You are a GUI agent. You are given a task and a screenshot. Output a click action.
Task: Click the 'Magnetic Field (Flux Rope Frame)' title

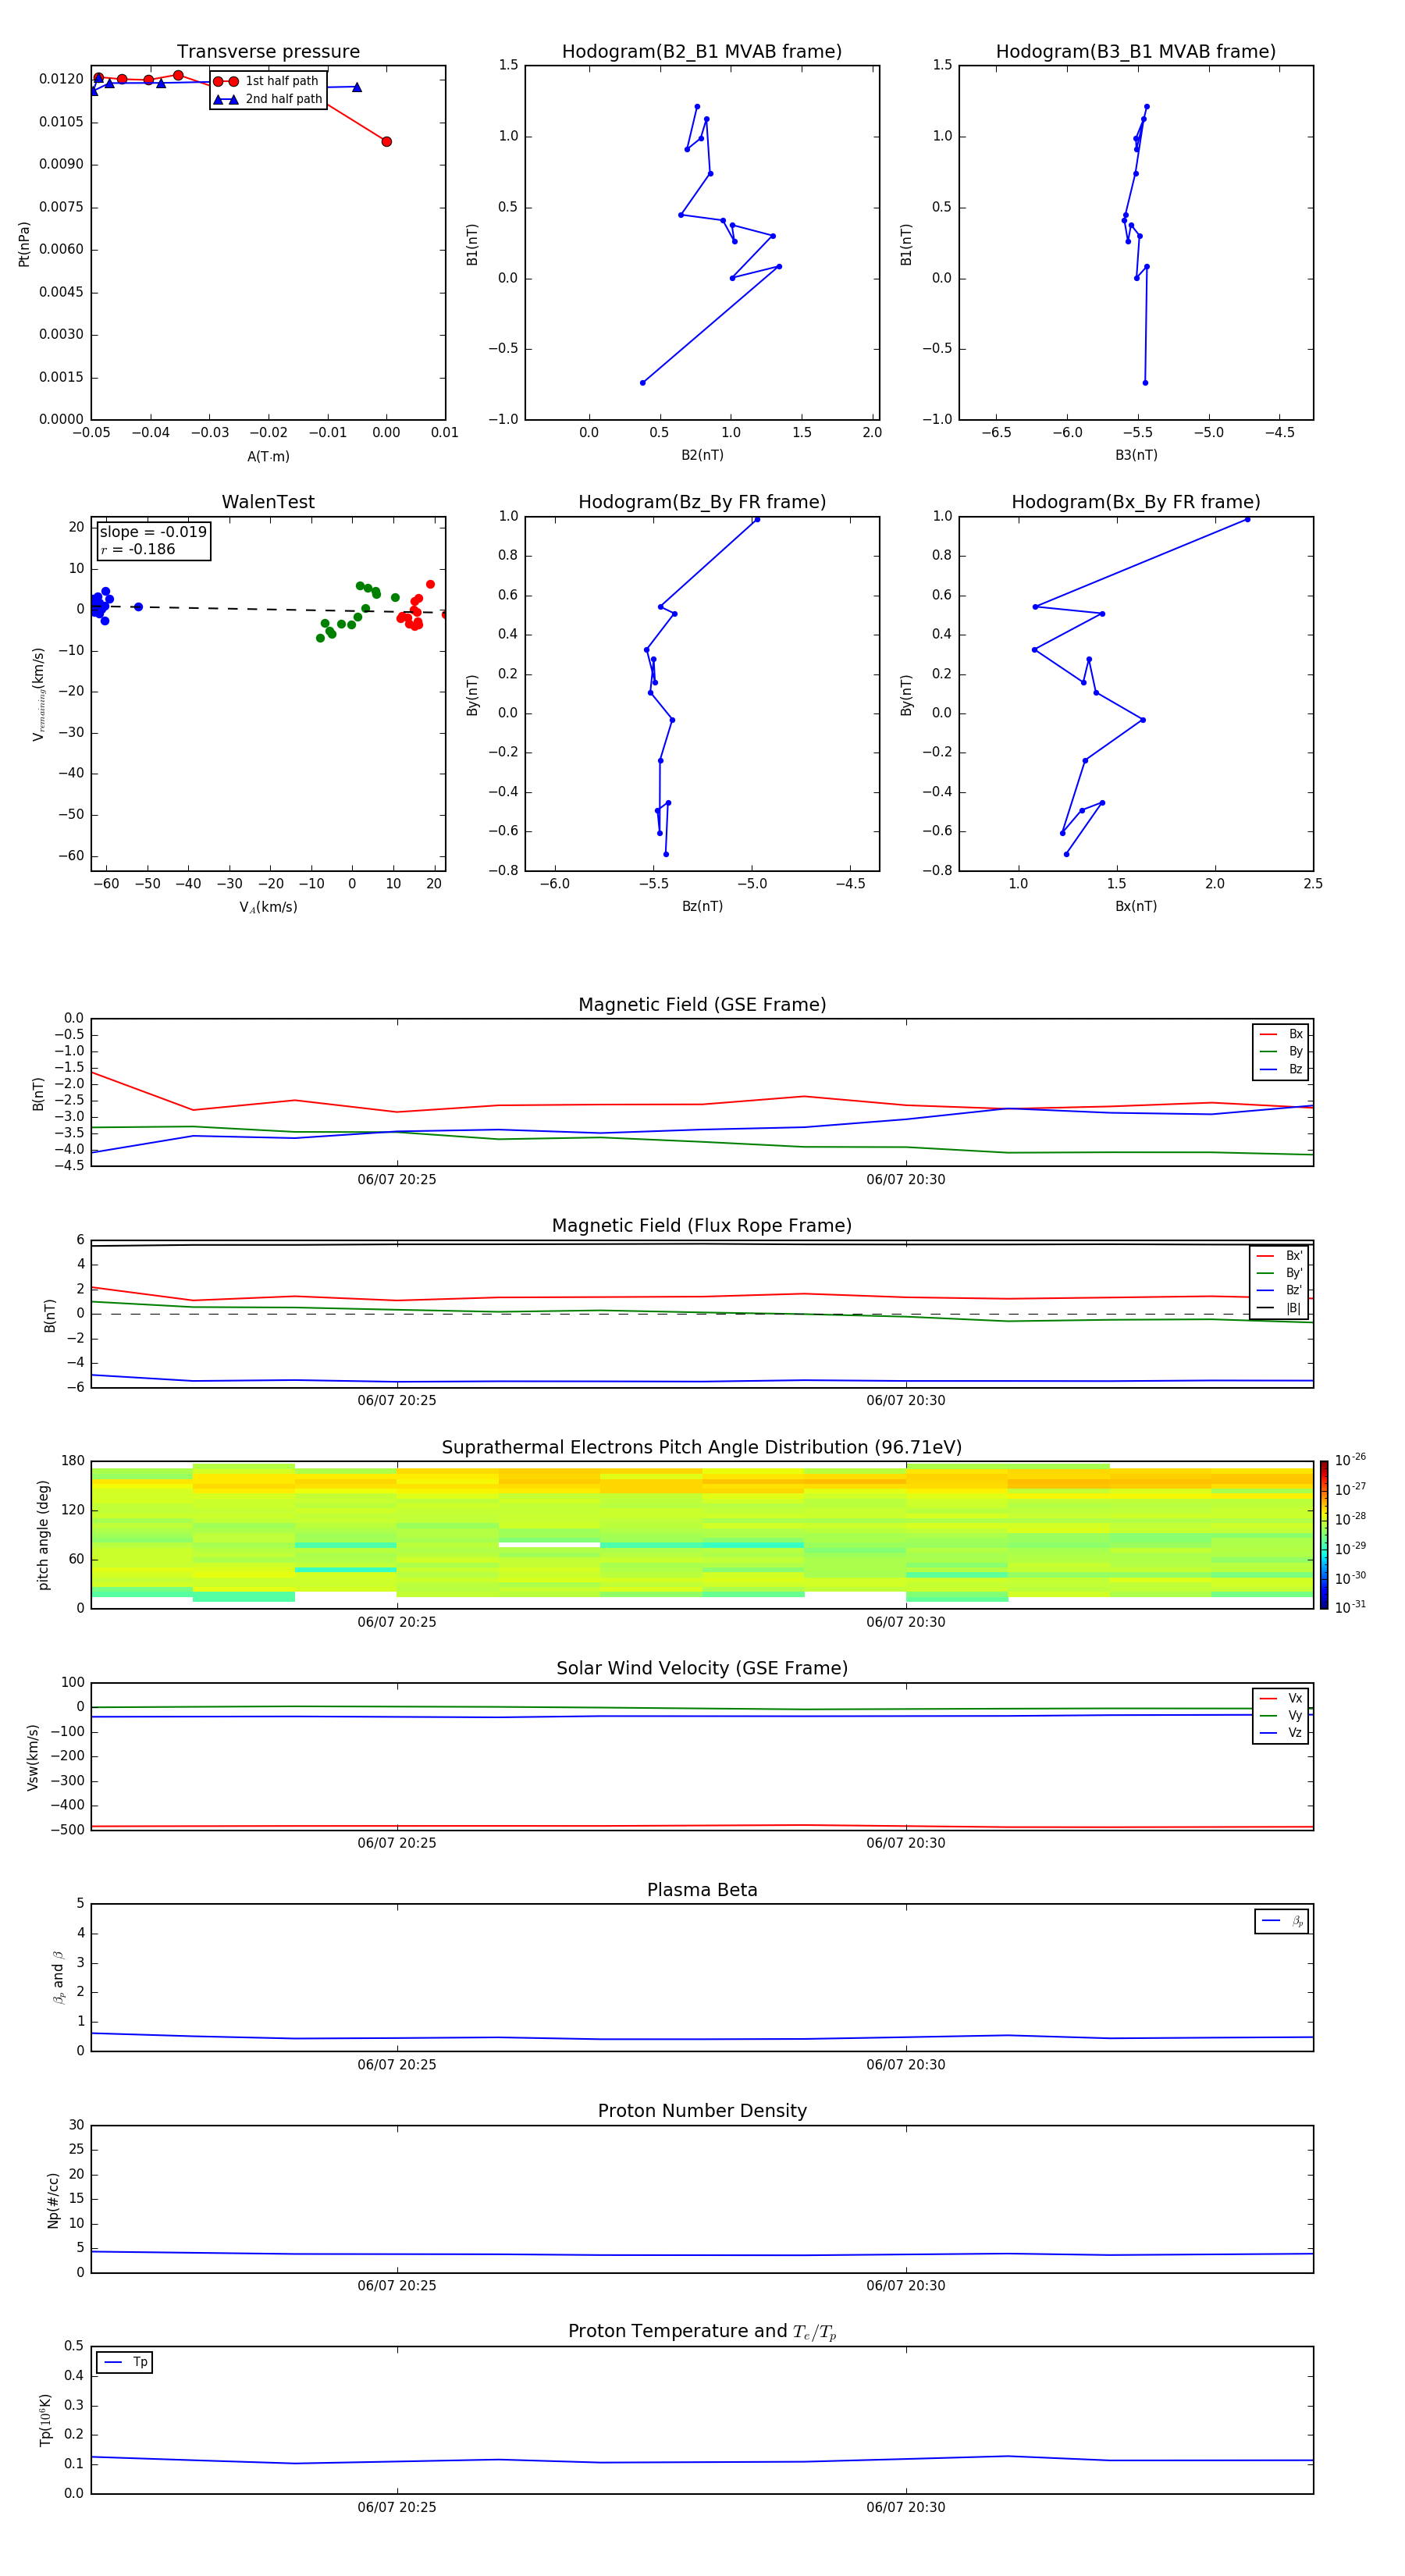pos(702,1226)
